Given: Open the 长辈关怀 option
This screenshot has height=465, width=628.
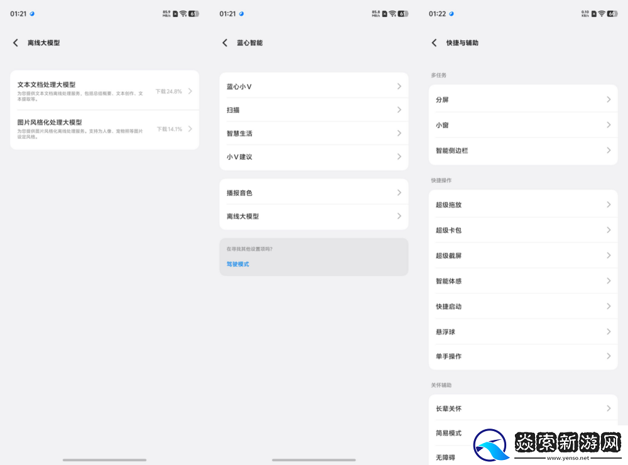Looking at the screenshot, I should [524, 408].
